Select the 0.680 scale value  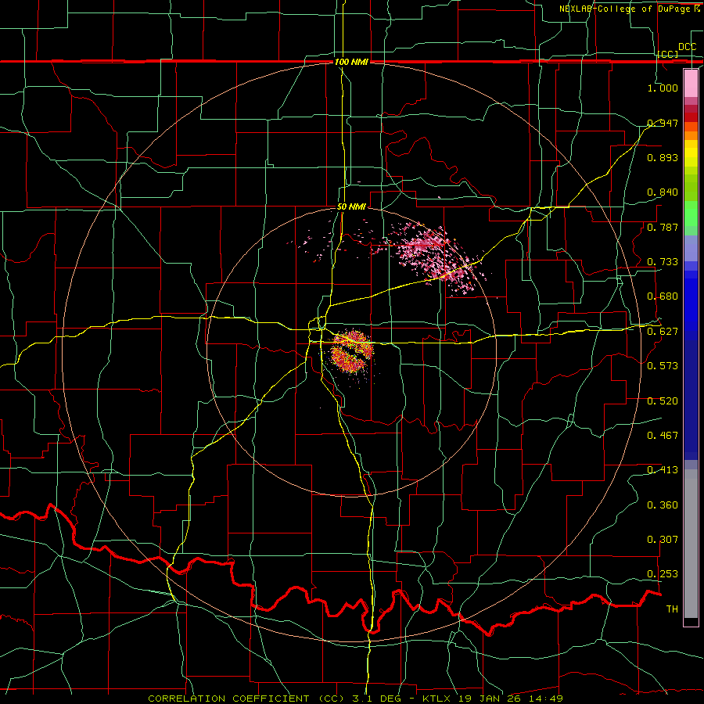(x=663, y=296)
